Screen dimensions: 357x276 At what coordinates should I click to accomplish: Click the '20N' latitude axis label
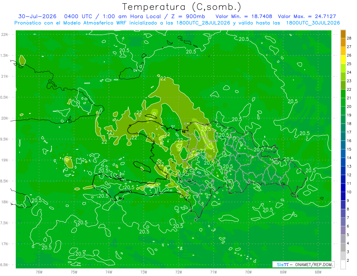point(4,118)
